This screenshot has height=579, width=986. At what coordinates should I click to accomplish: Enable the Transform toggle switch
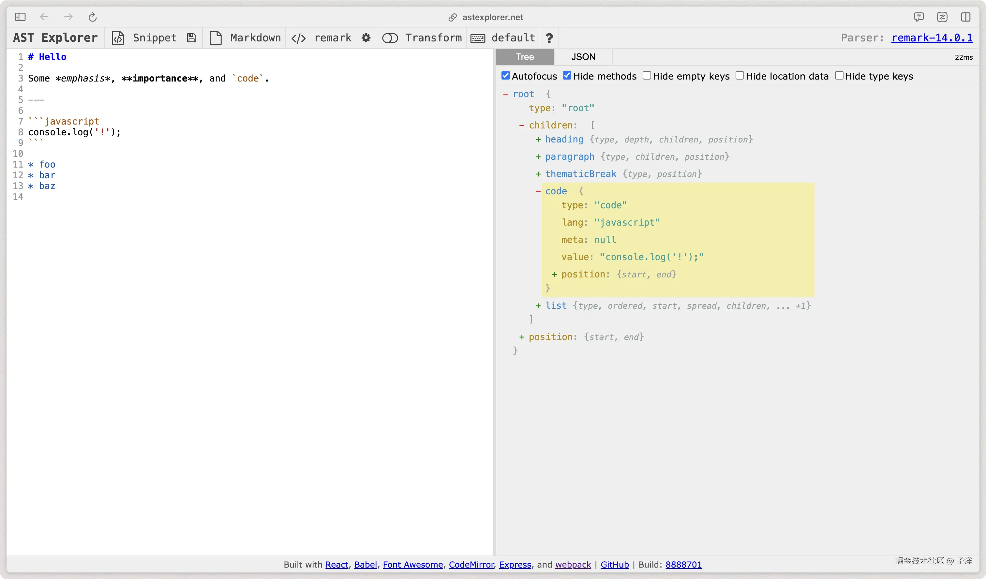pyautogui.click(x=390, y=38)
